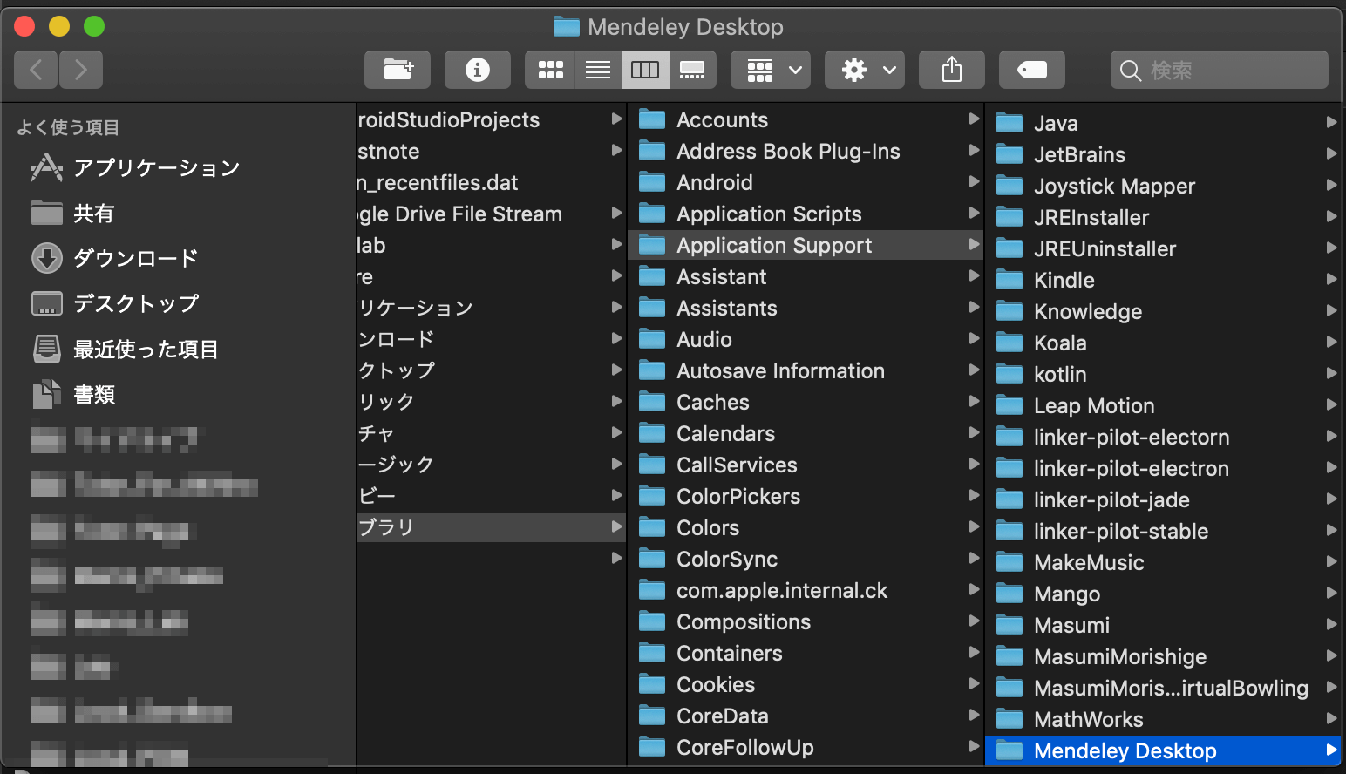Open the group-by arrangement dropdown
1346x774 pixels.
pyautogui.click(x=771, y=70)
